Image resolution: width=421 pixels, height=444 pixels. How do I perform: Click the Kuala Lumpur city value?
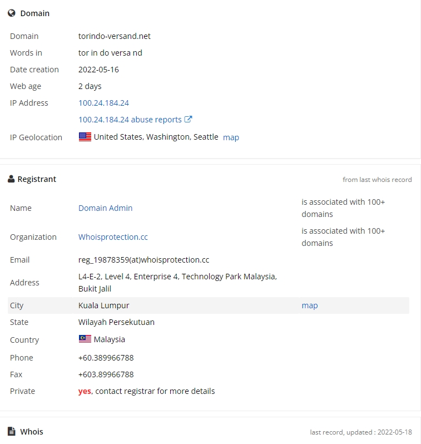pyautogui.click(x=103, y=305)
